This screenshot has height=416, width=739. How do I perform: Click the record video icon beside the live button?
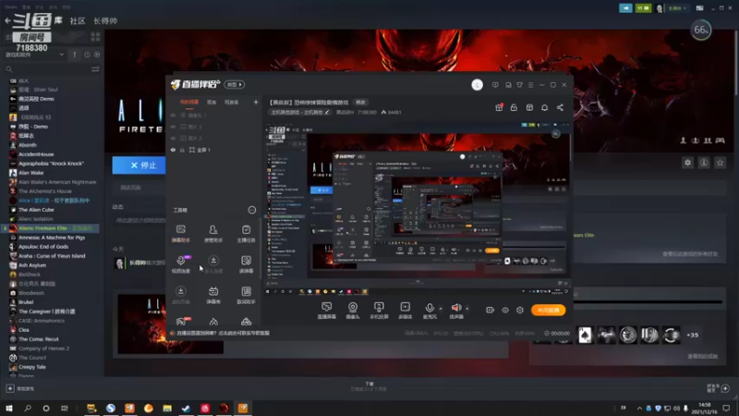pyautogui.click(x=491, y=310)
